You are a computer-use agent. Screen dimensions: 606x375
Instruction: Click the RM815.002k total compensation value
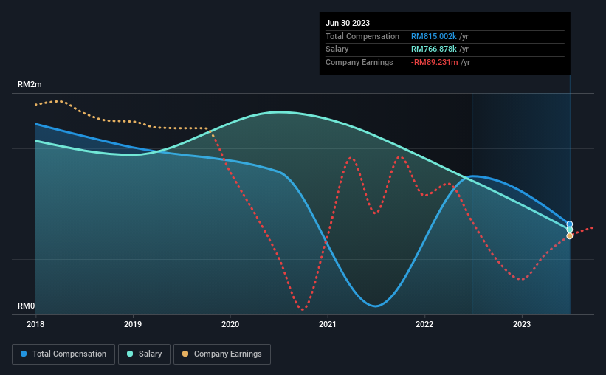[x=433, y=36]
